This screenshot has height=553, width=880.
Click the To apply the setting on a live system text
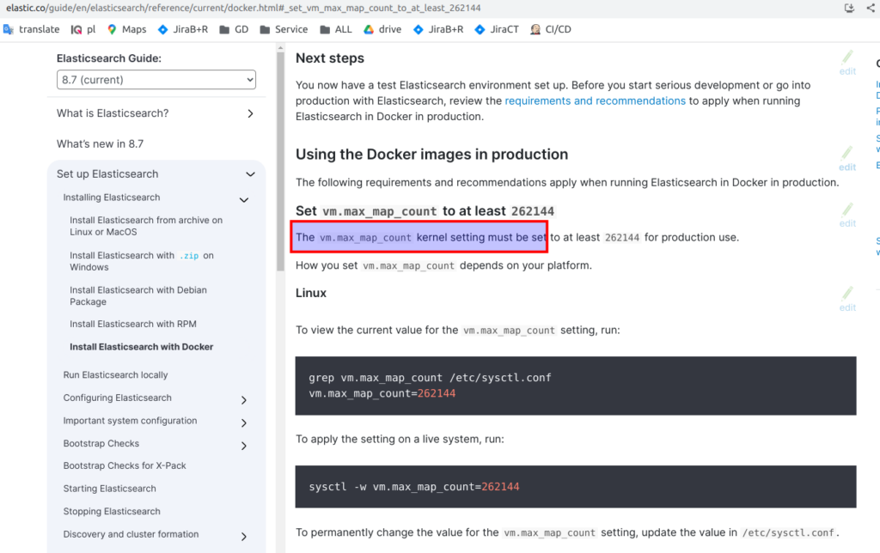[400, 439]
